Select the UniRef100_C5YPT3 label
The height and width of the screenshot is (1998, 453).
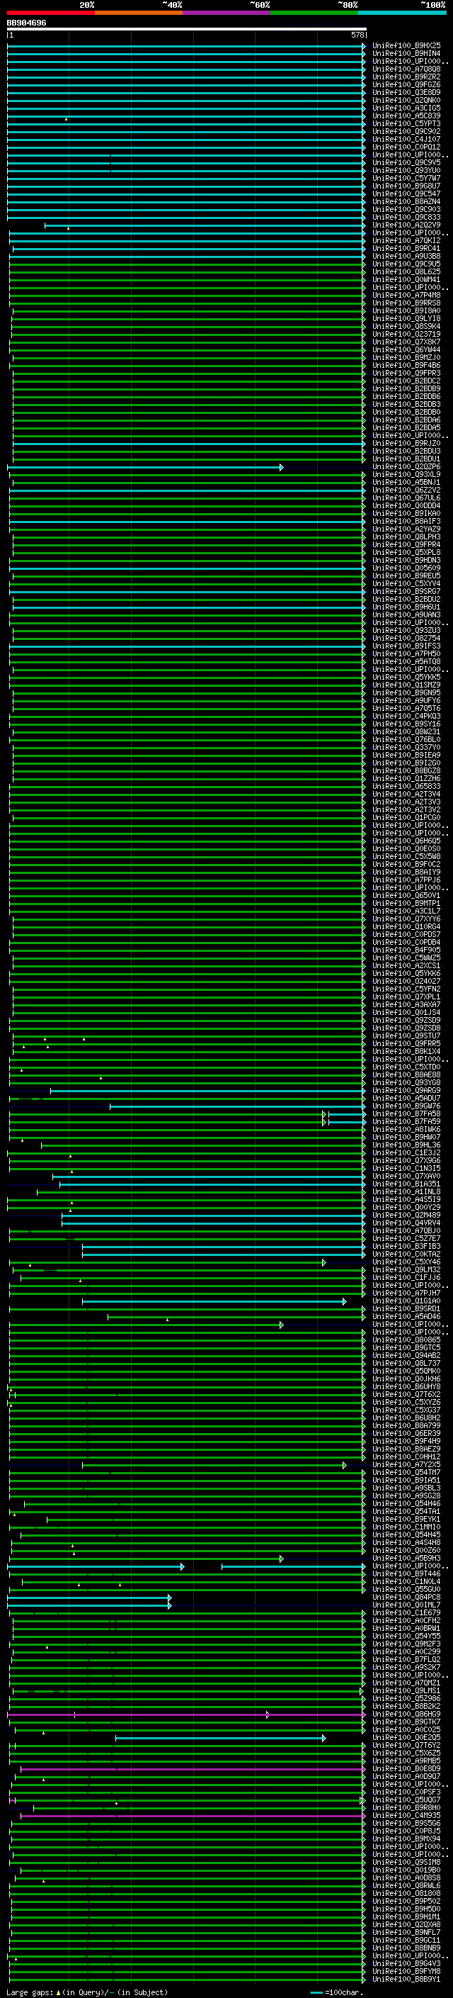coord(406,123)
